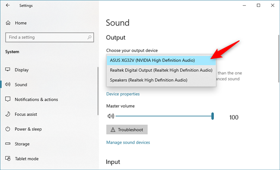Click the Display monitor icon
The image size is (280, 170).
(8, 69)
